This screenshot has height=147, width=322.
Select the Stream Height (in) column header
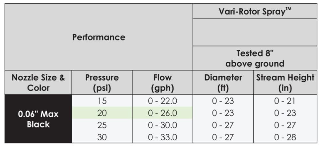[285, 83]
